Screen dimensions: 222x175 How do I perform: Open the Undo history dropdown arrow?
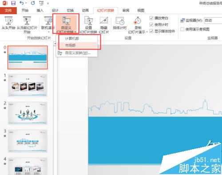tap(26, 3)
